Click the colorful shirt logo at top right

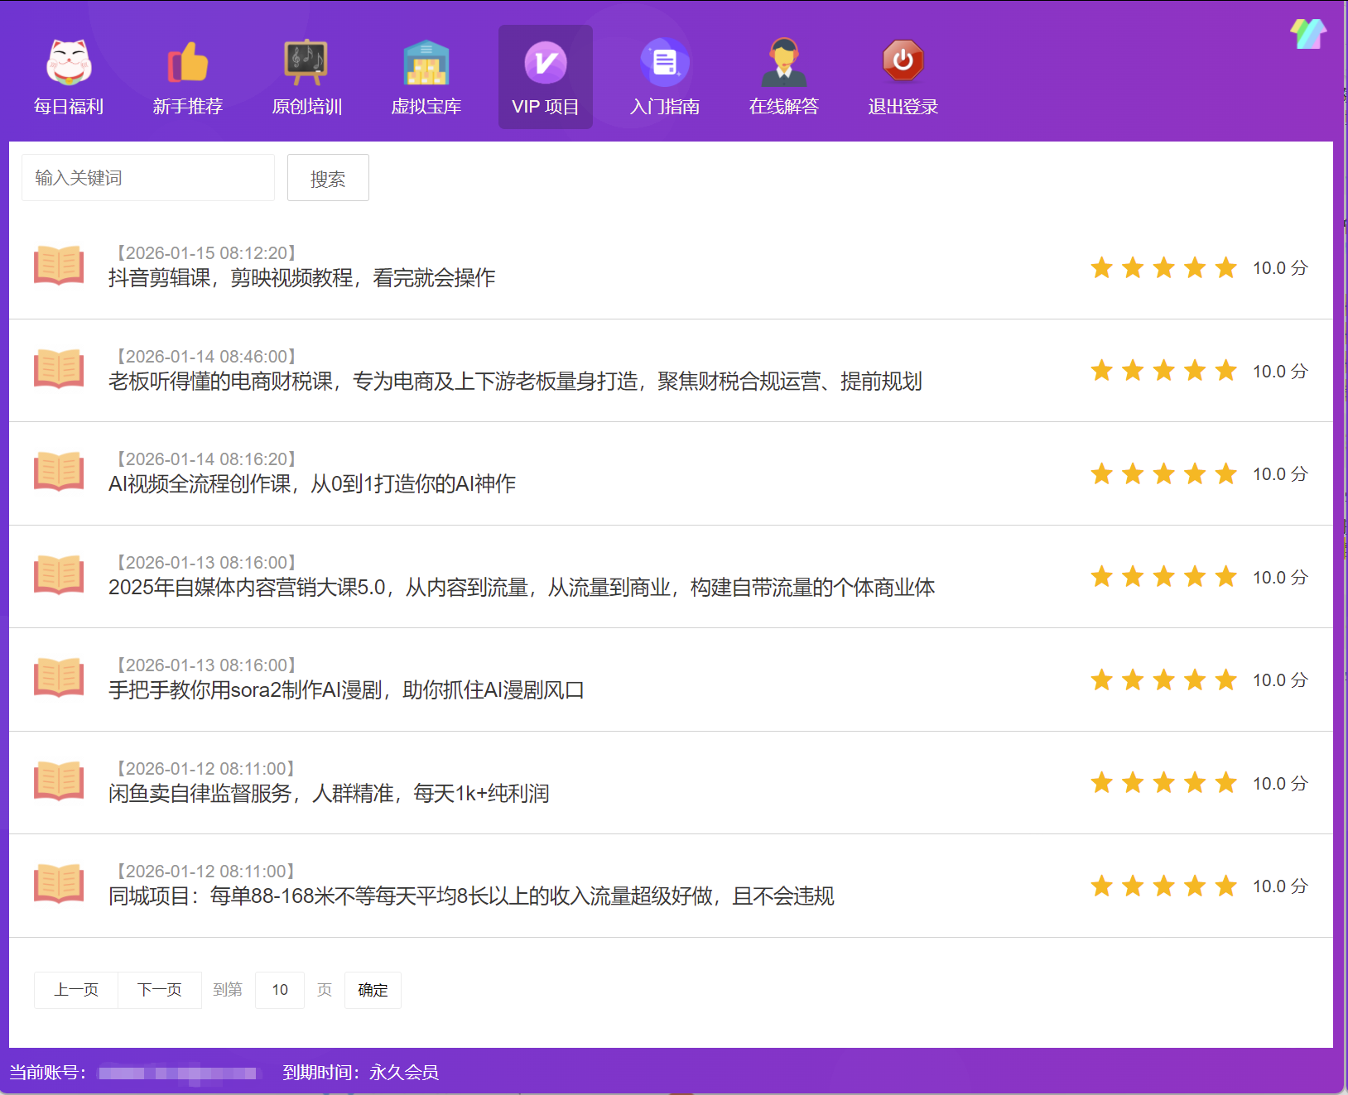(x=1307, y=34)
